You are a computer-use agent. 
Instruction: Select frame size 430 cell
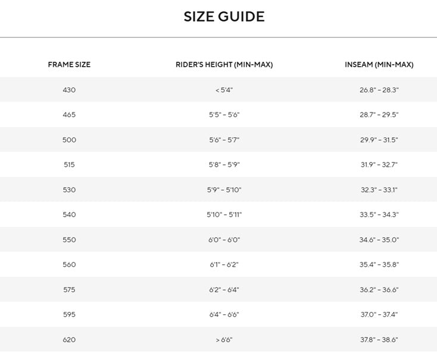pos(69,90)
